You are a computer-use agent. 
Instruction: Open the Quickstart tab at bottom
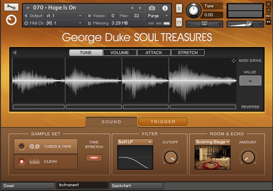tap(136, 186)
